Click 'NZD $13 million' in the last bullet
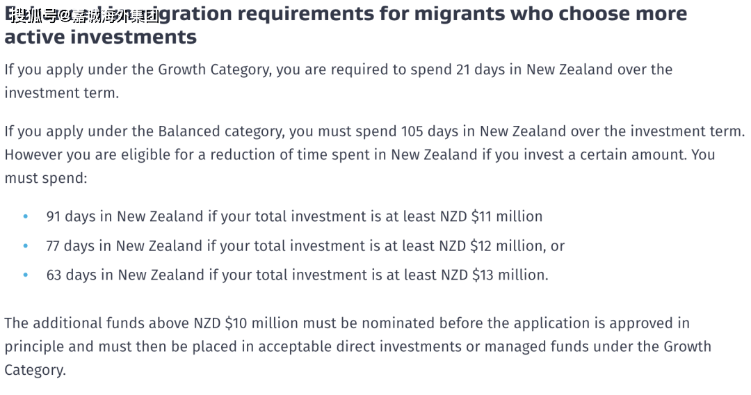The width and height of the screenshot is (751, 395). click(x=493, y=275)
